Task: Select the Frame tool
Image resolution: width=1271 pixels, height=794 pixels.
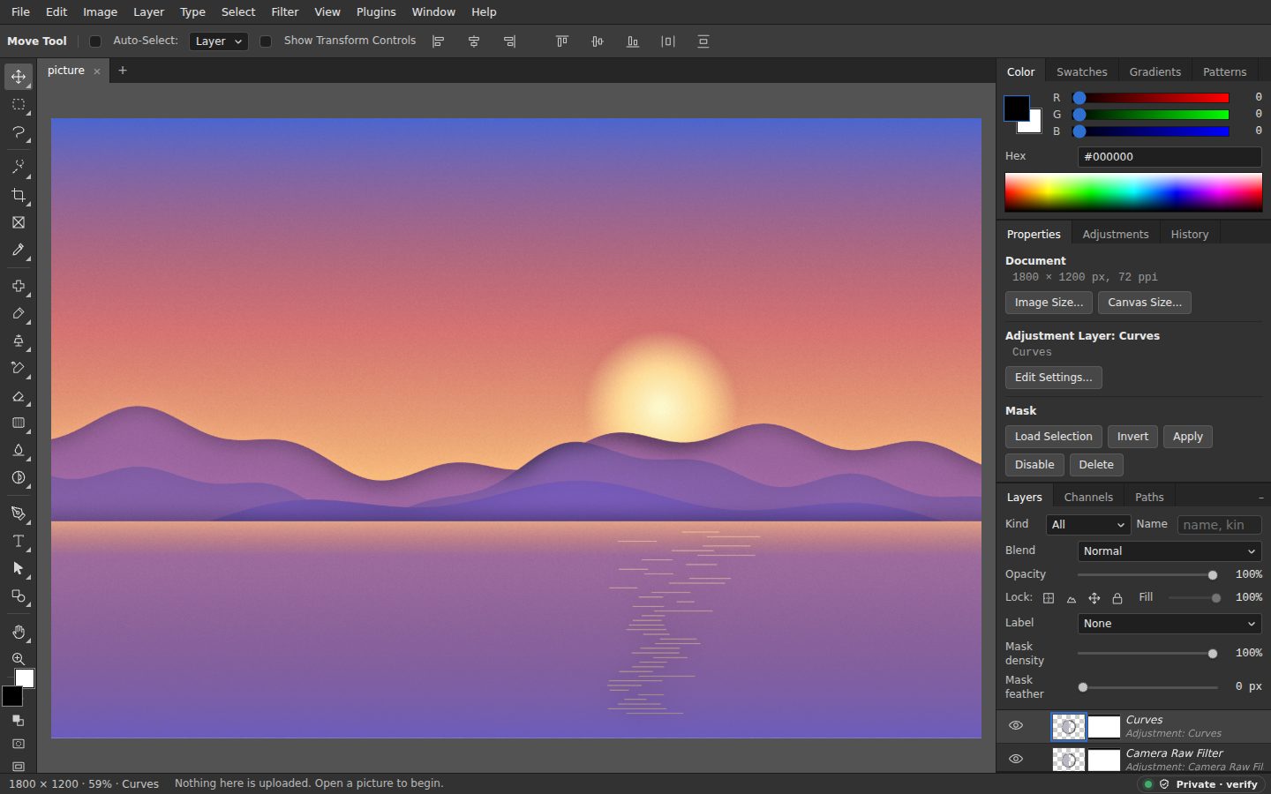Action: [18, 222]
